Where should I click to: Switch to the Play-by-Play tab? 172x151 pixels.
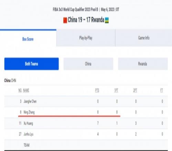pos(86,38)
